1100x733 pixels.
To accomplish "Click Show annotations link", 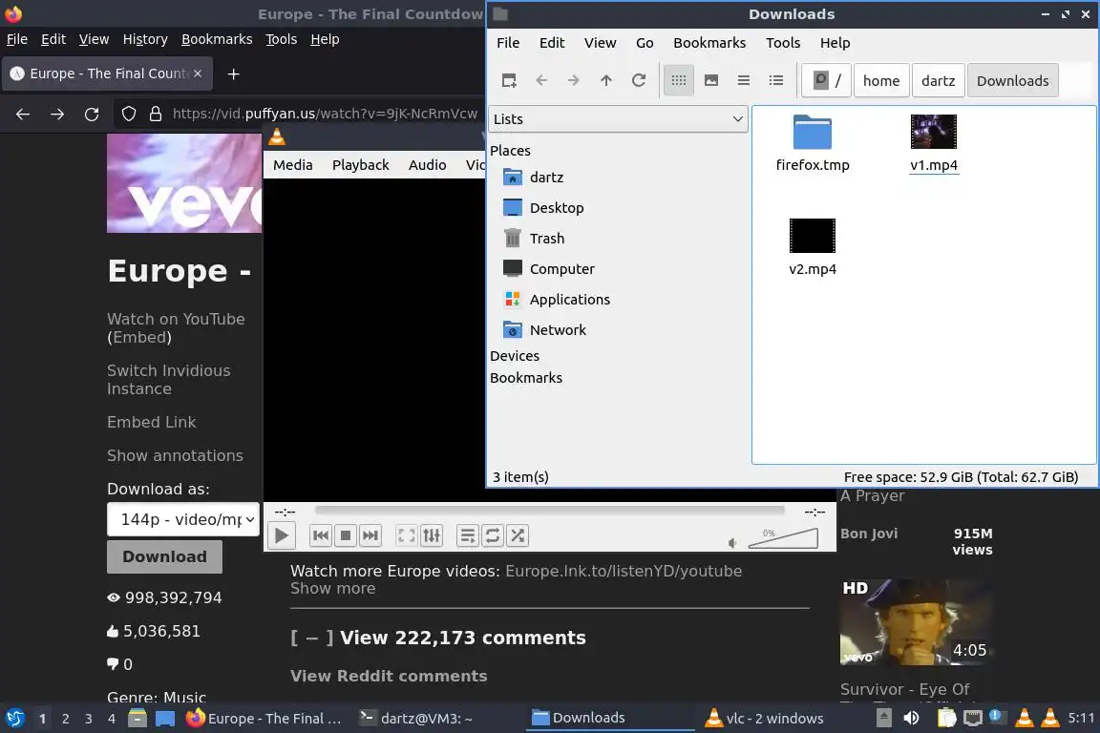I will coord(176,456).
